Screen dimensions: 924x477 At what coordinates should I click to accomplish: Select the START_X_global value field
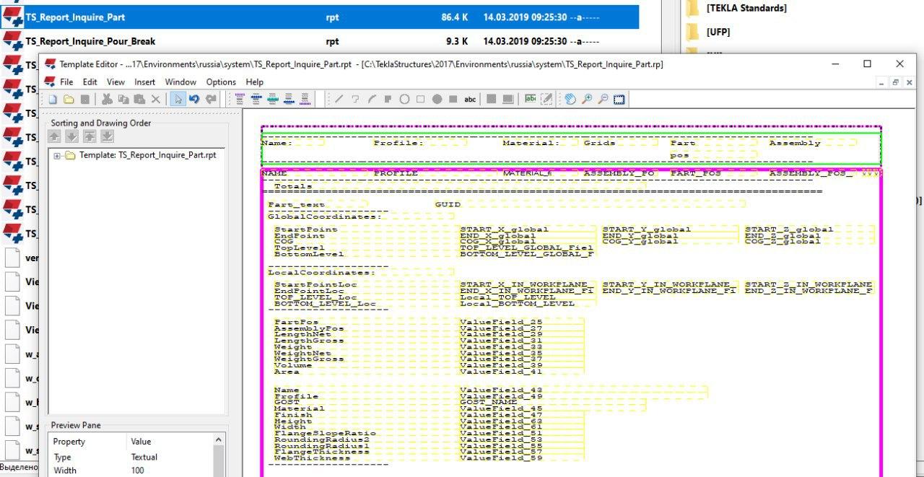coord(504,229)
